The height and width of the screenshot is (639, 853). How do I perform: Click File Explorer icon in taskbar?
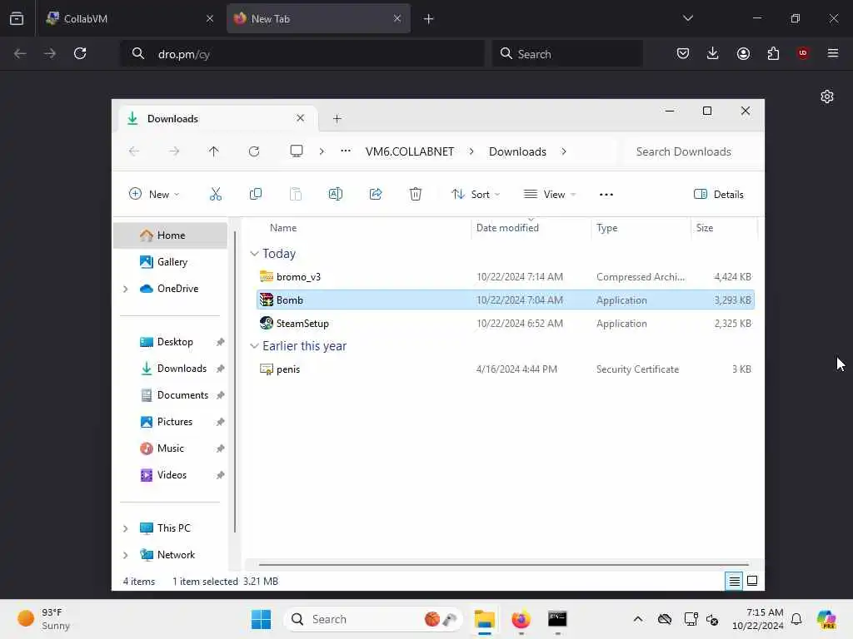pos(484,619)
